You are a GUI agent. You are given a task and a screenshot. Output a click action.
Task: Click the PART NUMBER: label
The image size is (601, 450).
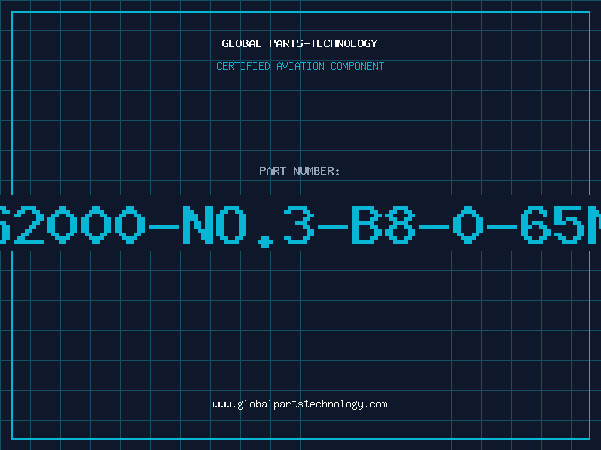(300, 171)
